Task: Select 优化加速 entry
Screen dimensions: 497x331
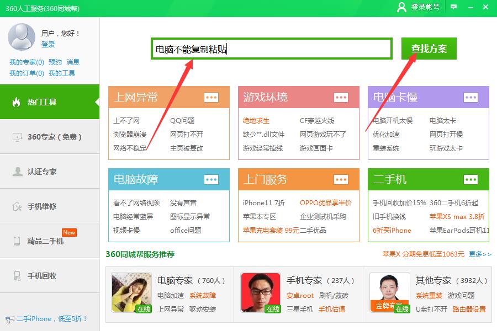Action: [x=386, y=134]
